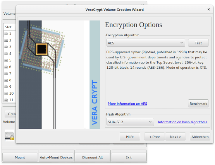Click Auto-Mount Devices in main window
The image size is (215, 165).
tap(56, 158)
